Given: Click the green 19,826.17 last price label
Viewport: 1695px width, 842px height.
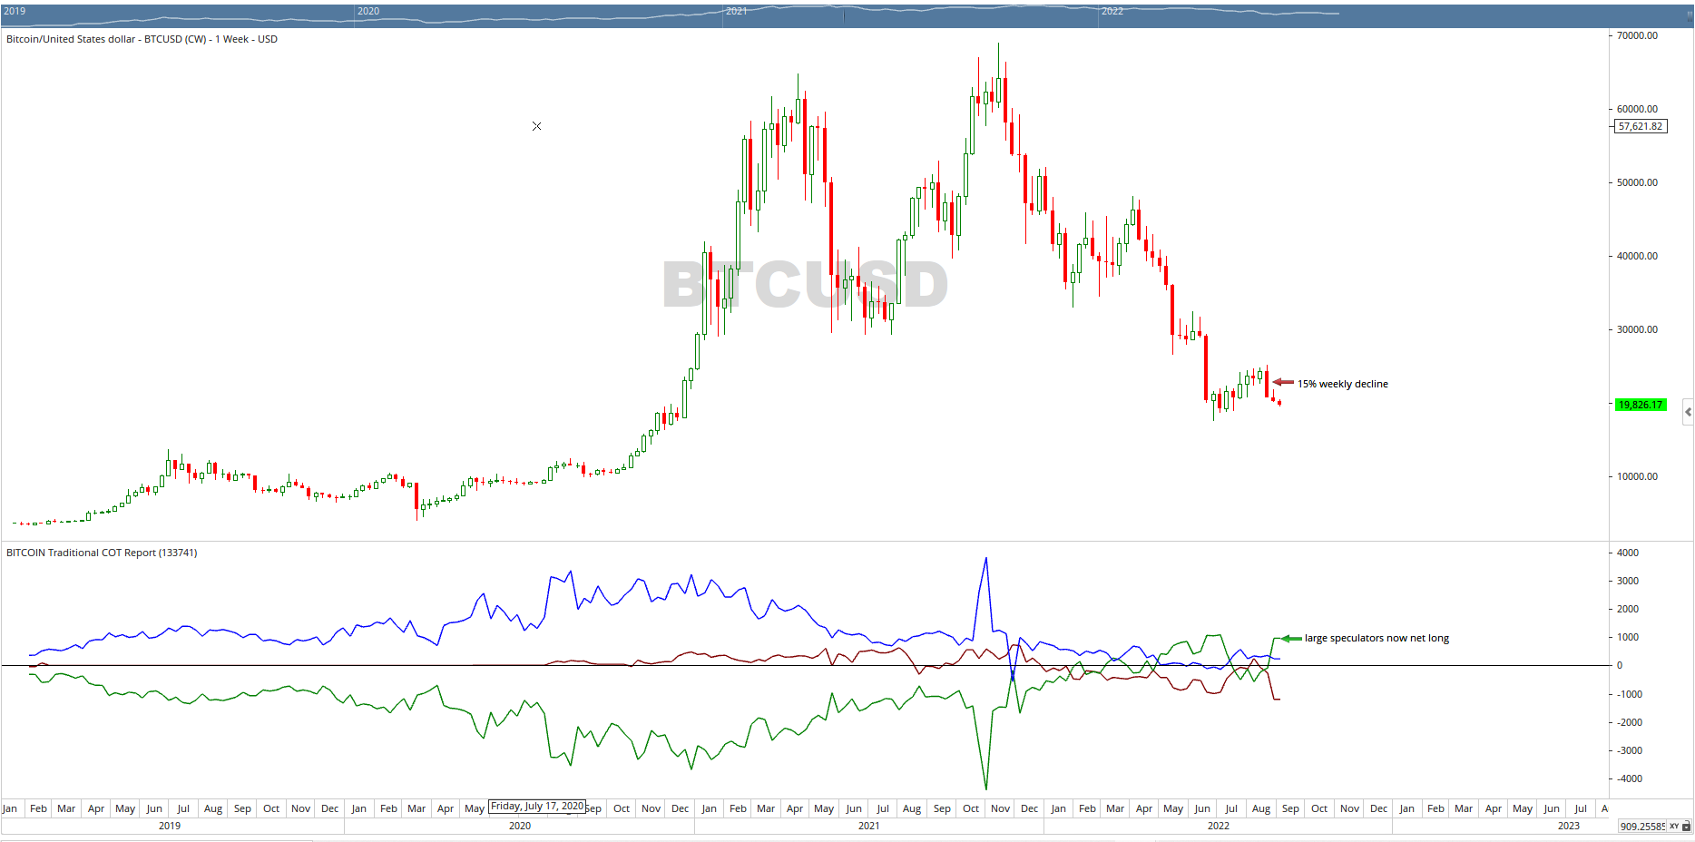Looking at the screenshot, I should pyautogui.click(x=1641, y=405).
